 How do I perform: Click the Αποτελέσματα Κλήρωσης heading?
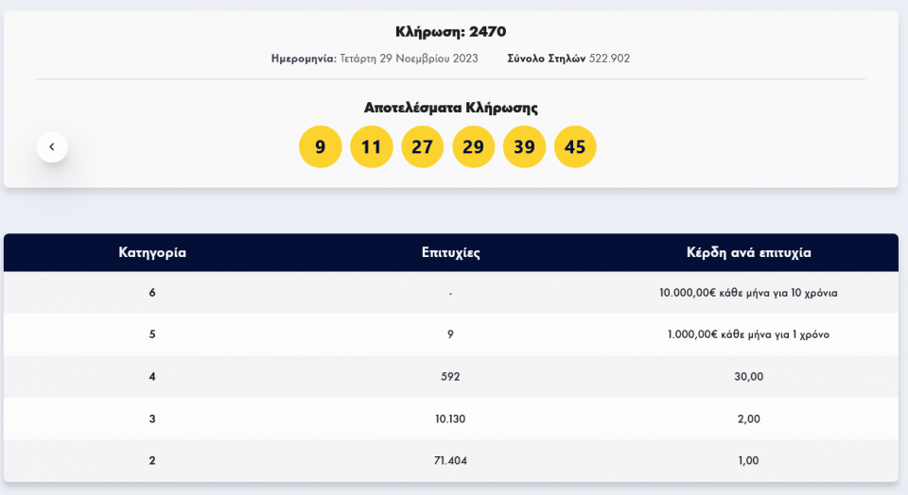[x=450, y=108]
